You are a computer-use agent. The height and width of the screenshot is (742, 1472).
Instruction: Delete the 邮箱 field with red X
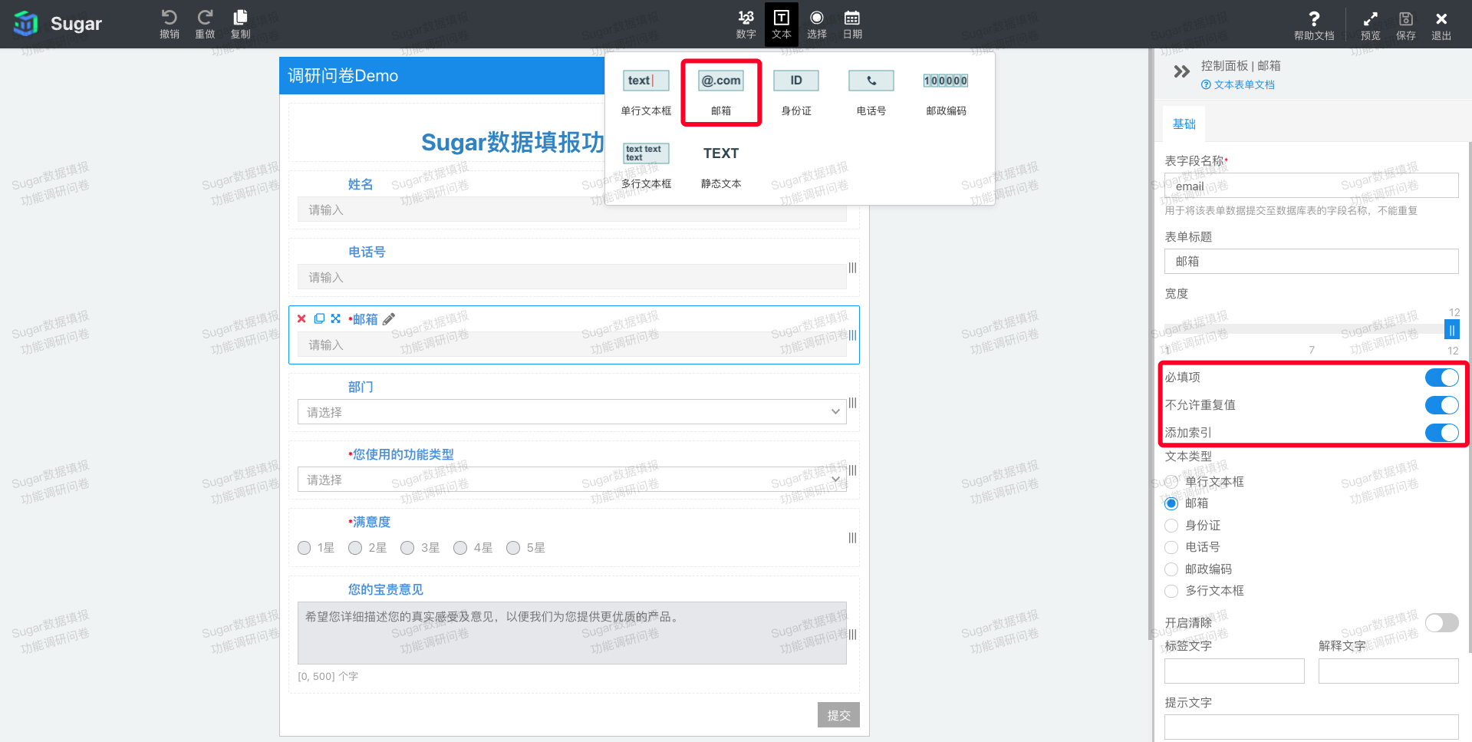301,319
